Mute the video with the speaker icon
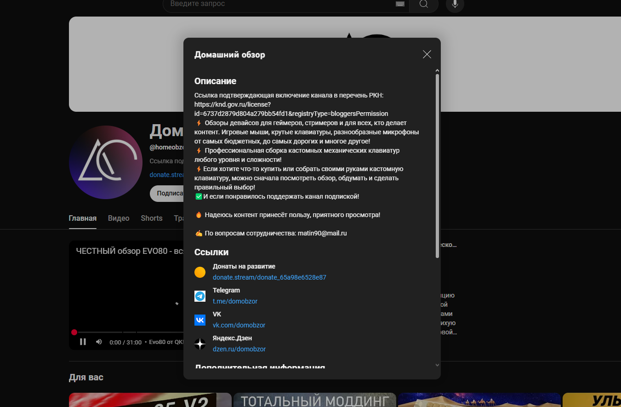This screenshot has height=407, width=621. pos(99,342)
